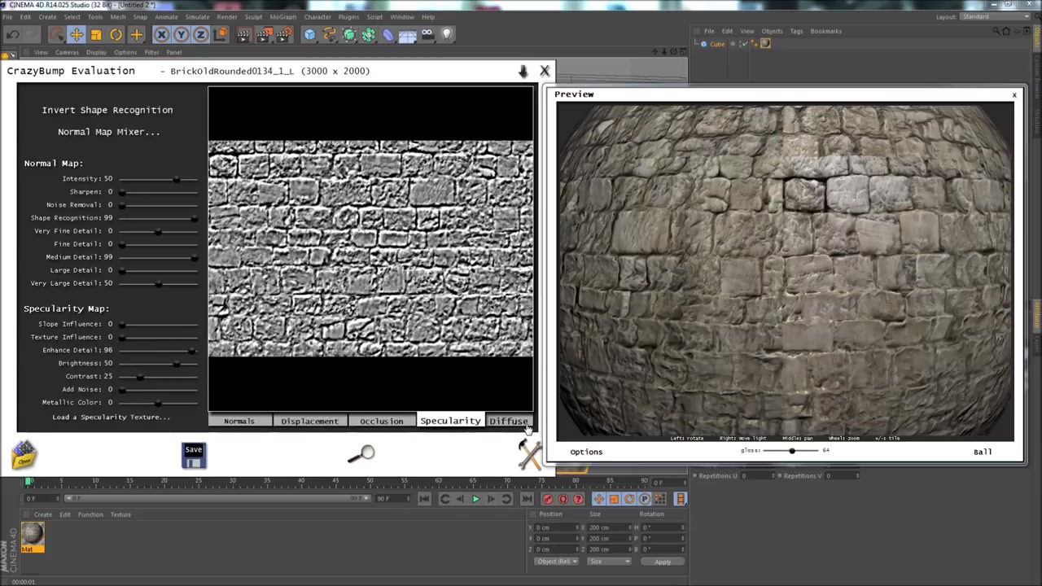
Task: Adjust the Normal Map Intensity slider
Action: (177, 178)
